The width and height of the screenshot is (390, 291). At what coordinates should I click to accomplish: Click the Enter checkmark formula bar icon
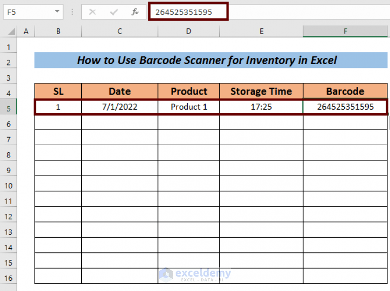tap(114, 12)
